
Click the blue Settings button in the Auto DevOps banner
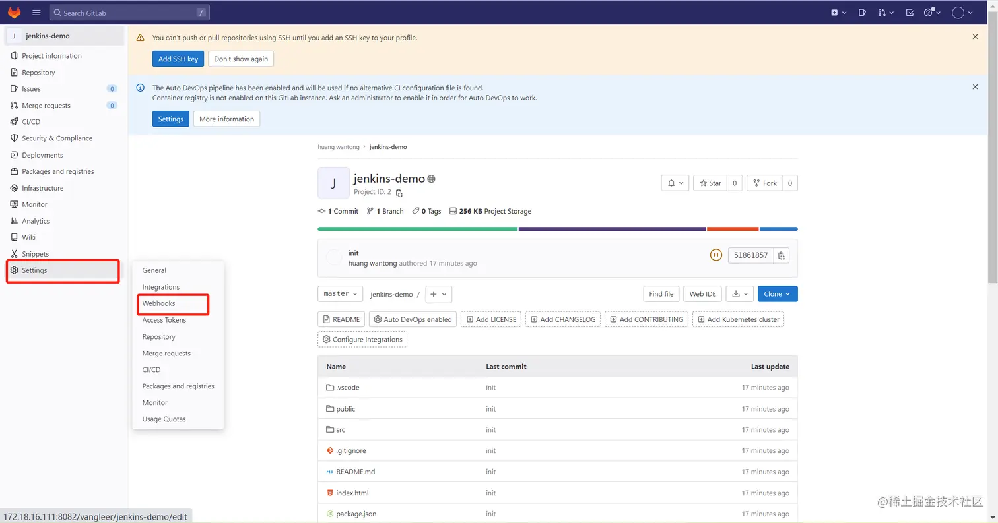point(171,119)
